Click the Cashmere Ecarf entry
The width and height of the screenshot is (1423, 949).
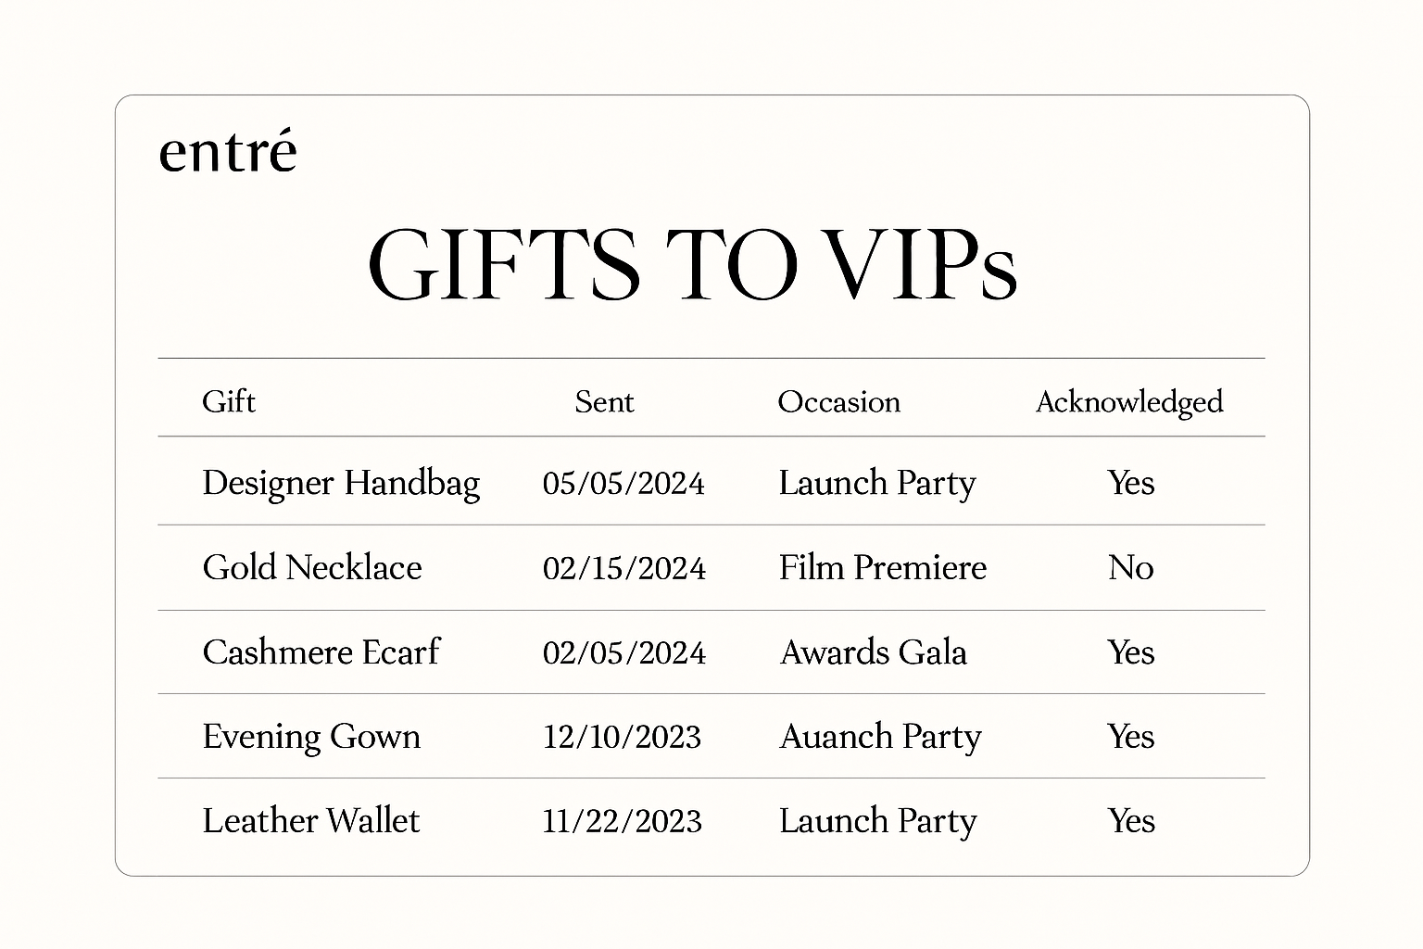point(321,652)
